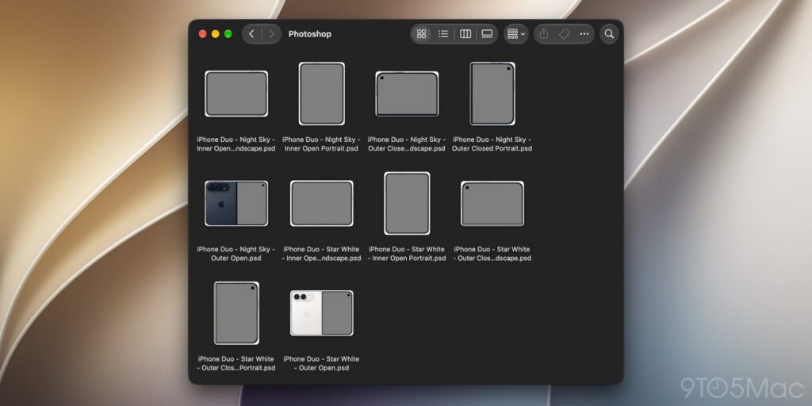Select Star White Outer Open thumbnail
Image resolution: width=812 pixels, height=406 pixels.
[322, 313]
